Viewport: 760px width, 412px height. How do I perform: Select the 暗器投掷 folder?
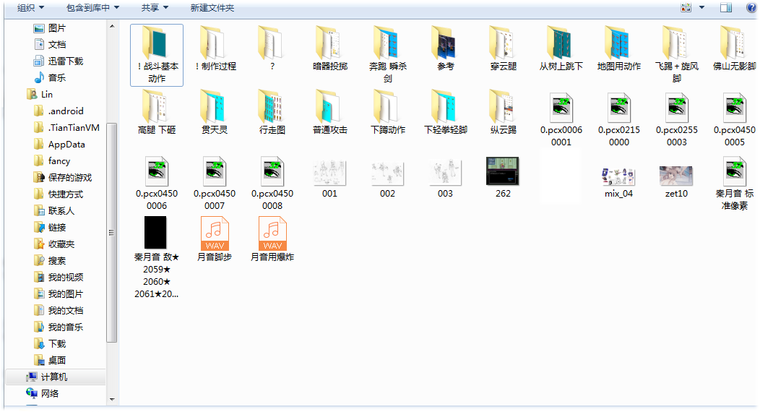330,49
